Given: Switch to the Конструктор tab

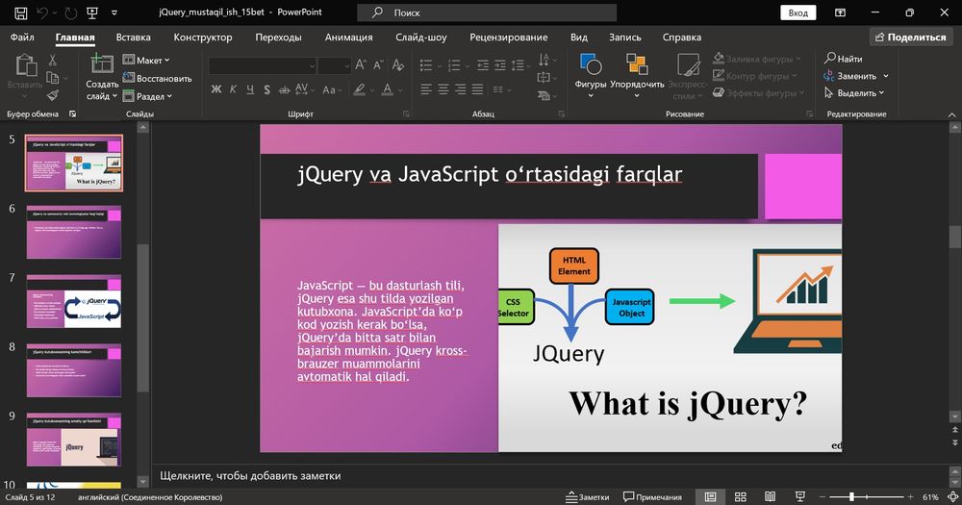Looking at the screenshot, I should 203,37.
